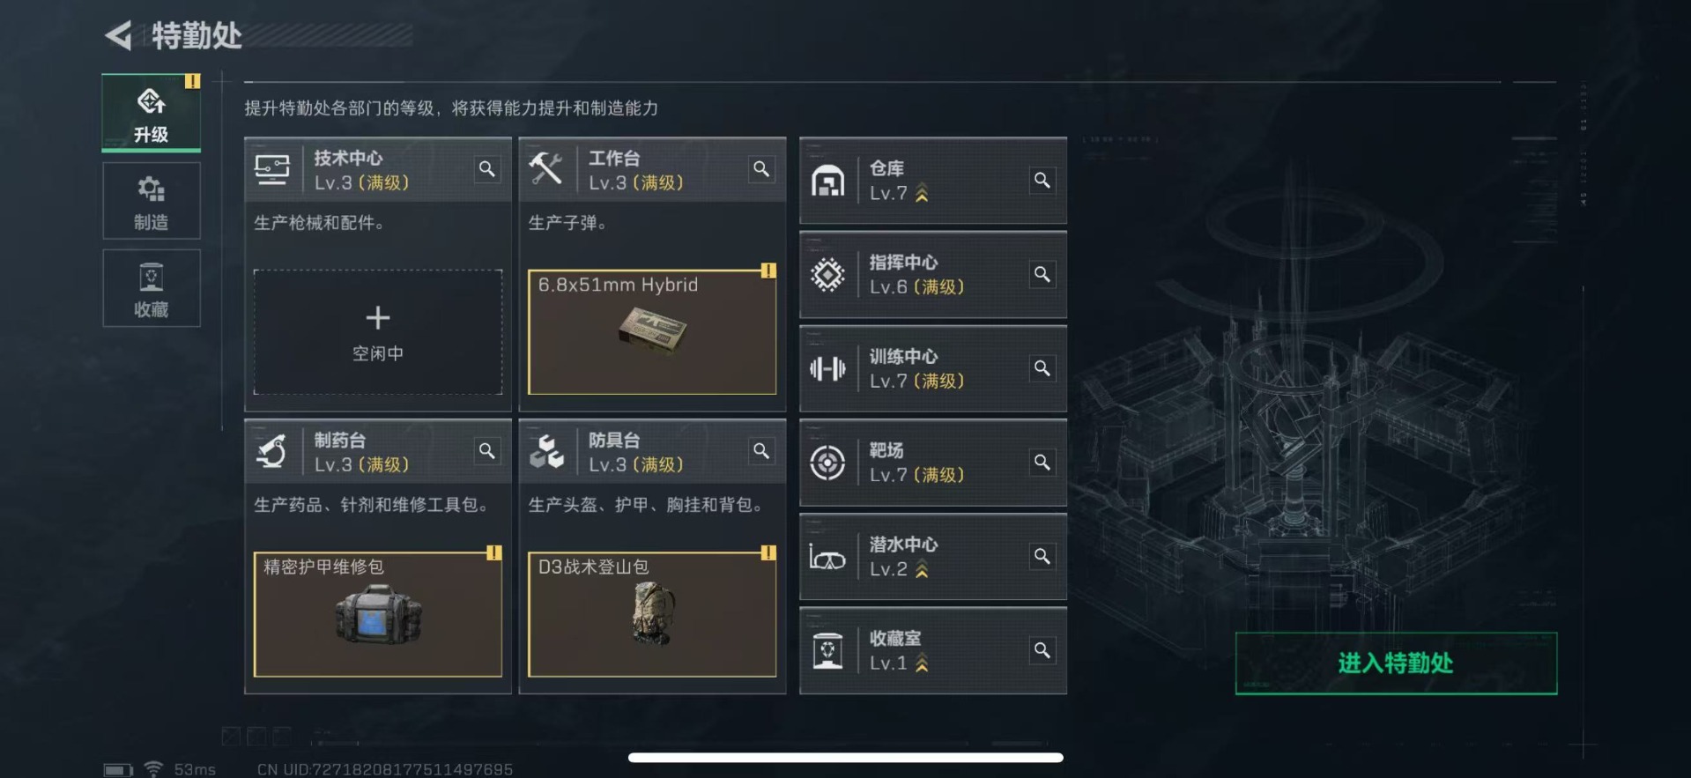Collect the 精密护甲维修包 item

coord(378,614)
